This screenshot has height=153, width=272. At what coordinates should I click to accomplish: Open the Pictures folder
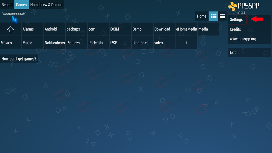pos(76,43)
